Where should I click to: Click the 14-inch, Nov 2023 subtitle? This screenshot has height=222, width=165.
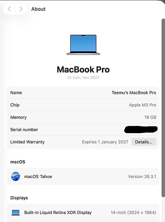click(x=83, y=78)
